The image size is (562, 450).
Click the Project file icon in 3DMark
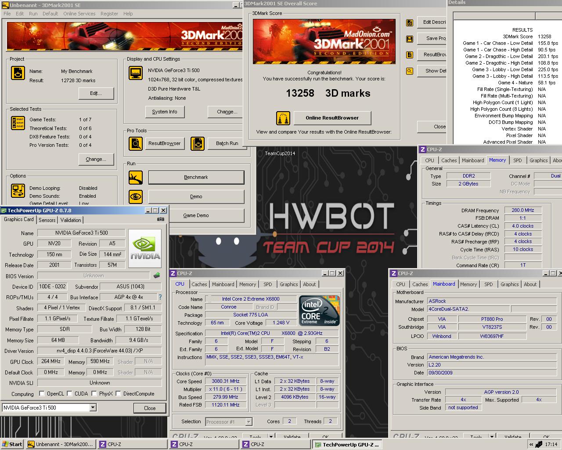click(18, 73)
